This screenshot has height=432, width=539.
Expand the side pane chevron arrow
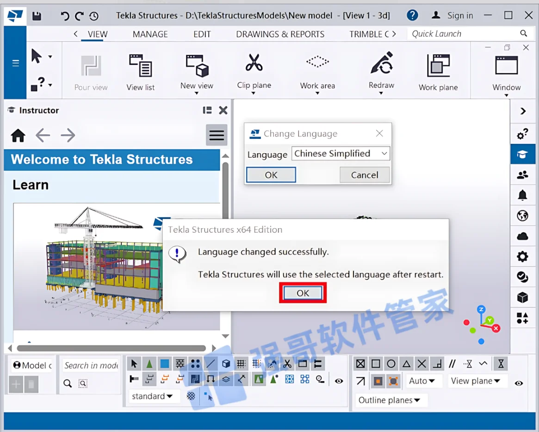pyautogui.click(x=523, y=111)
